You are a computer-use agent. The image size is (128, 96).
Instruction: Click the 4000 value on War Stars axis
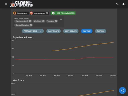tap(13, 94)
